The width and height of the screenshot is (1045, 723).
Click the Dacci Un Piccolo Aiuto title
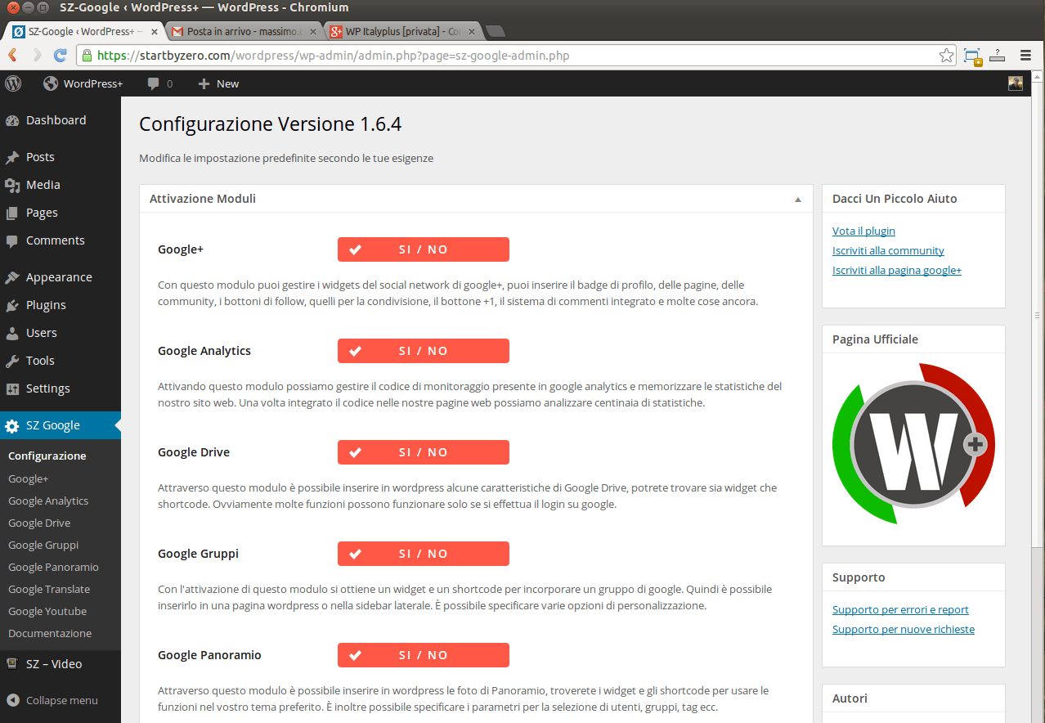[x=895, y=199]
